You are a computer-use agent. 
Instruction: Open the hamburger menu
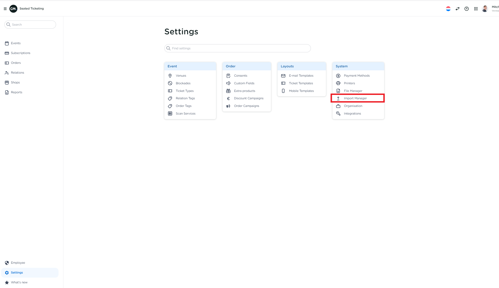(x=5, y=8)
